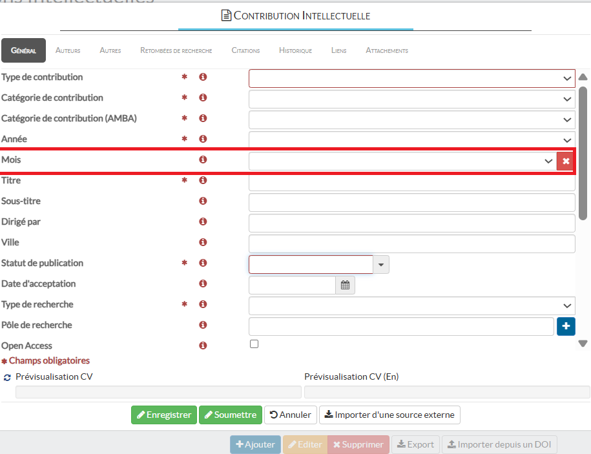The height and width of the screenshot is (454, 591).
Task: Refresh the Prévisualisation CV preview
Action: tap(7, 377)
